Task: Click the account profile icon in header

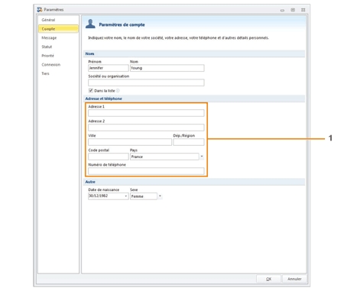Action: point(90,24)
